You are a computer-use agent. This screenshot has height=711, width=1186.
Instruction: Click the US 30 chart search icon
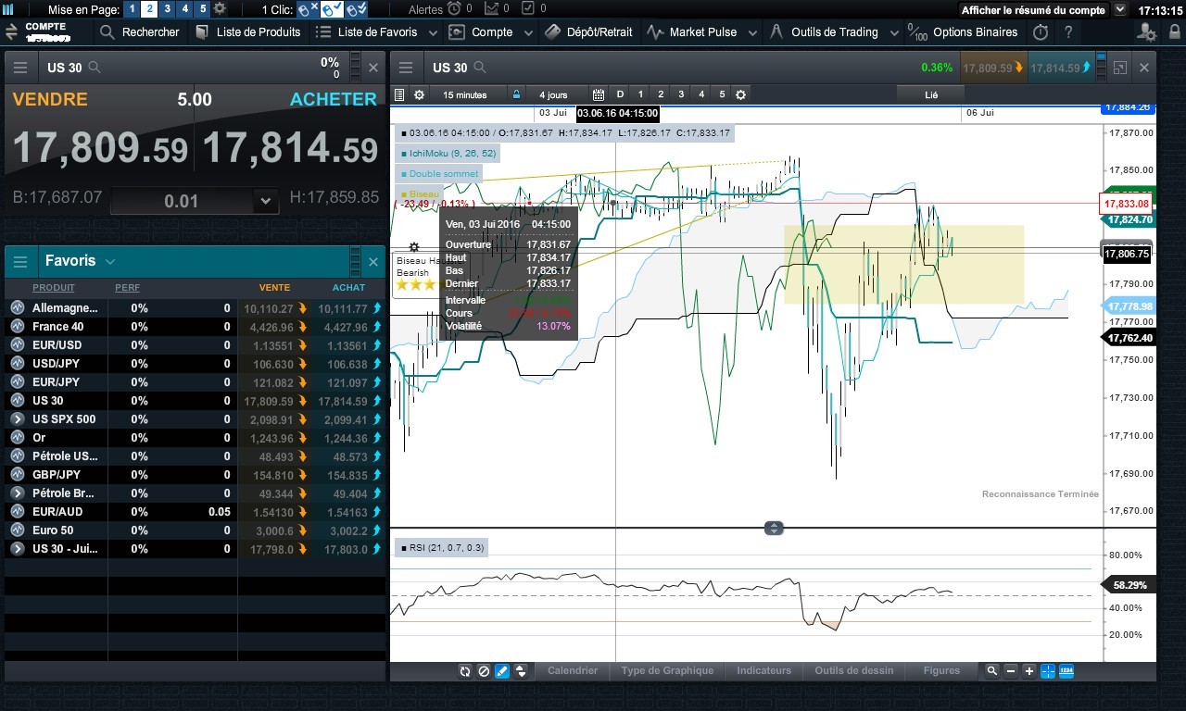(480, 68)
